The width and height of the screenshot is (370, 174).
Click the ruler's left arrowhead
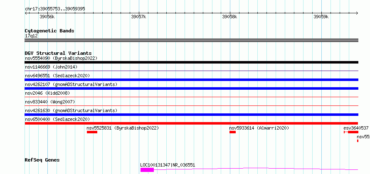(x=26, y=13)
